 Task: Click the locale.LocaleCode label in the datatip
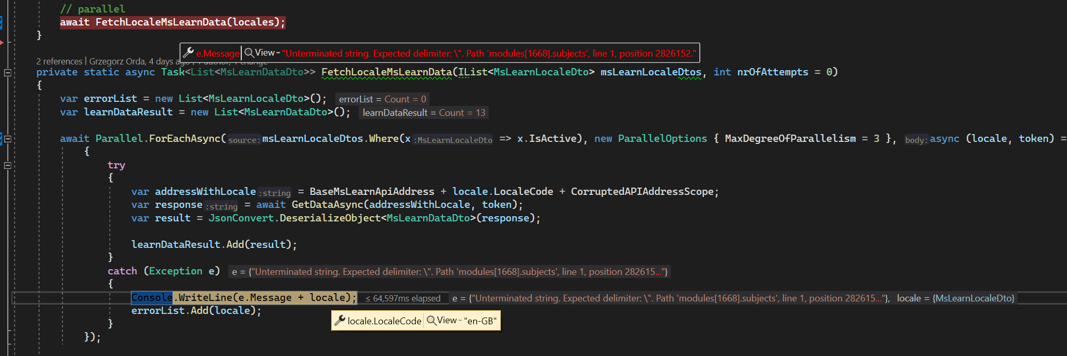point(384,321)
